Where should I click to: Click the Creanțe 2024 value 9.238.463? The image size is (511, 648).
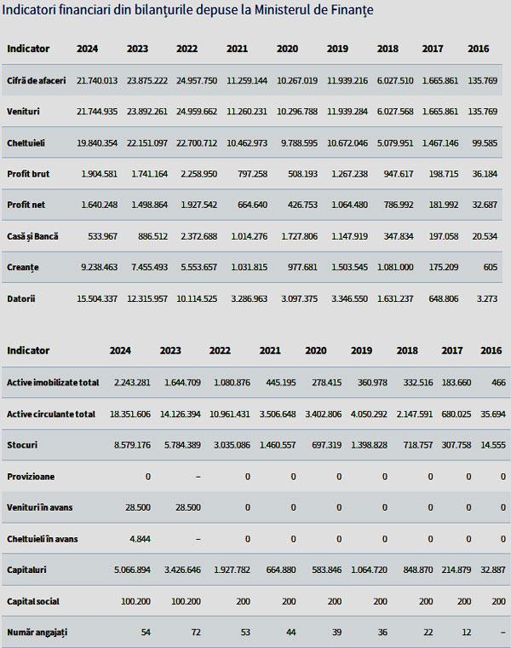coord(99,268)
